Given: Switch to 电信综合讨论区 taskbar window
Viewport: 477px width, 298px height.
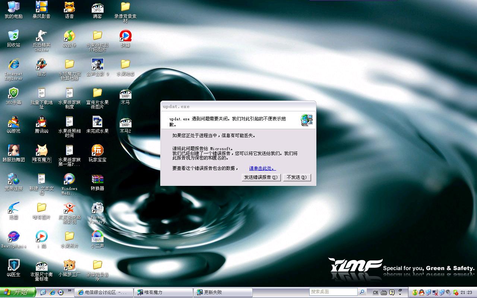Looking at the screenshot, I should coord(104,292).
